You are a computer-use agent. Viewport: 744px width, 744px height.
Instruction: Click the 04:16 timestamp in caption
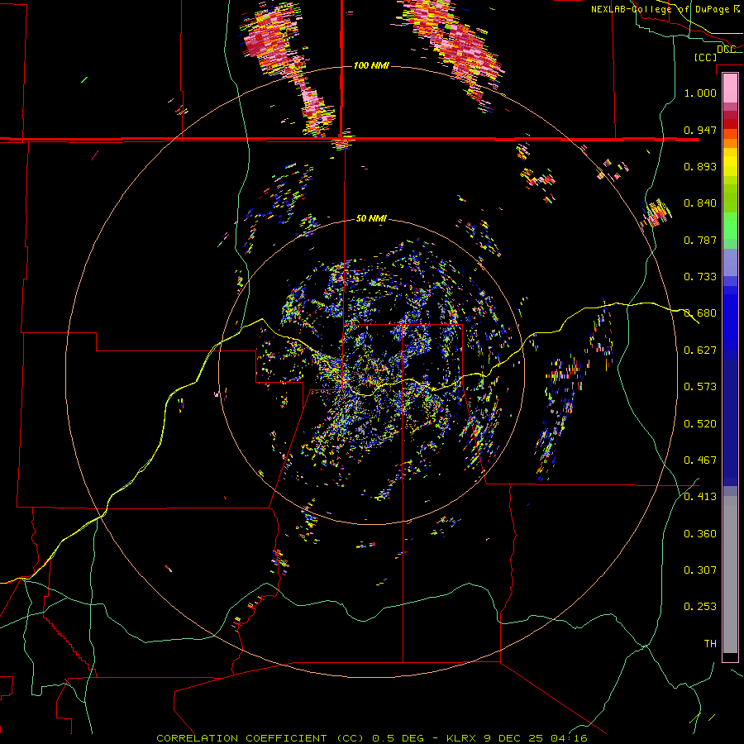tap(569, 738)
